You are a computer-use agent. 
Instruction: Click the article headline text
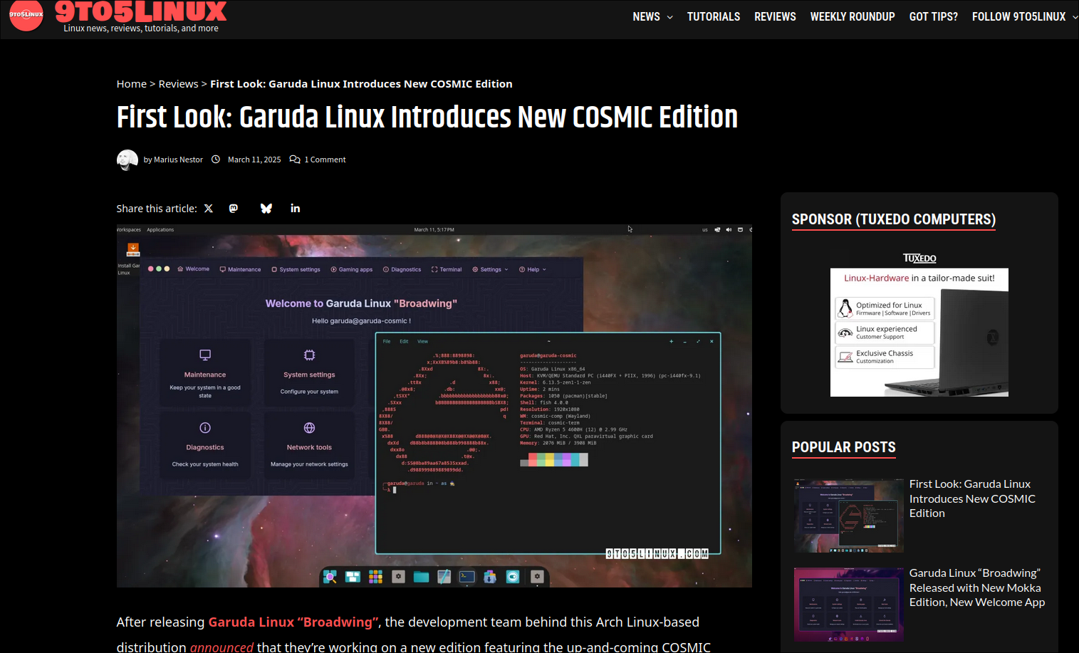427,117
